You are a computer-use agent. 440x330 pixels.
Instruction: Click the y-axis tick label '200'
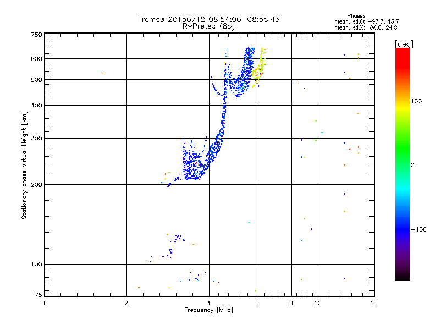pyautogui.click(x=36, y=185)
